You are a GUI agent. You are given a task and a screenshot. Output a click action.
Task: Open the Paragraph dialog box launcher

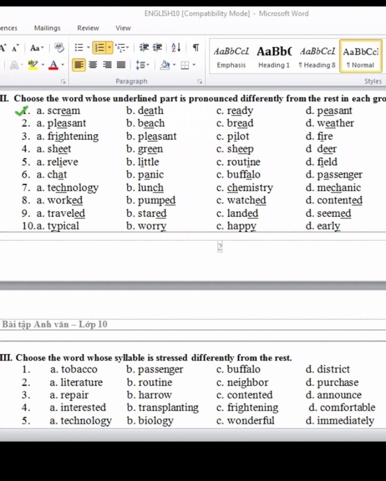200,81
